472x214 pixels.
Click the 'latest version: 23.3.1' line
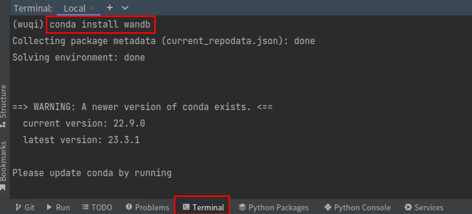(81, 140)
